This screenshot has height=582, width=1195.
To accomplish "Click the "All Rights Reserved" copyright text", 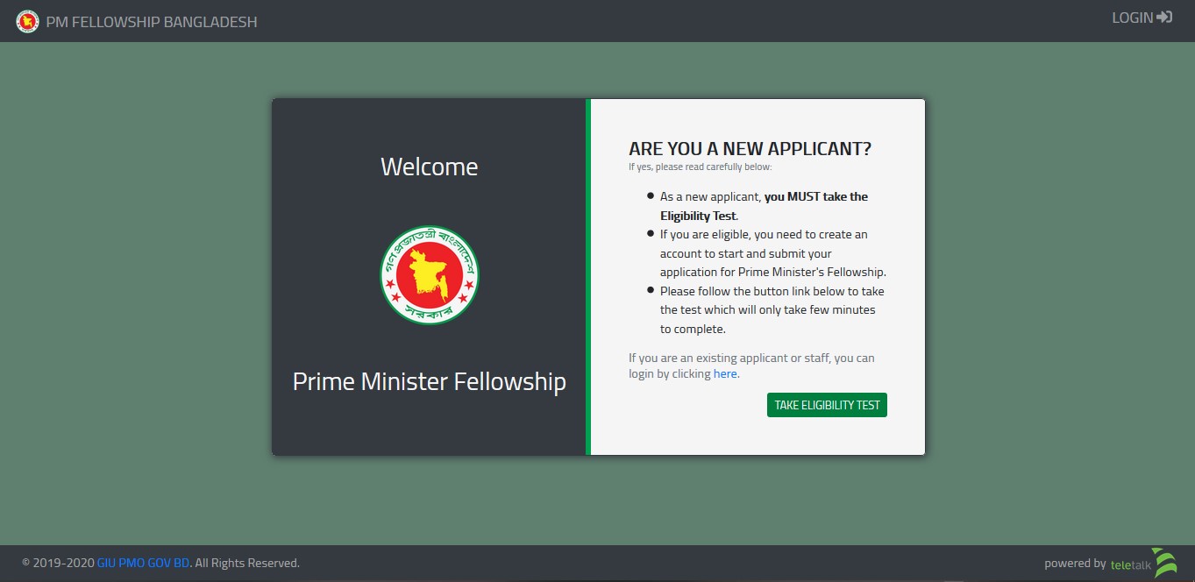I will pos(247,563).
